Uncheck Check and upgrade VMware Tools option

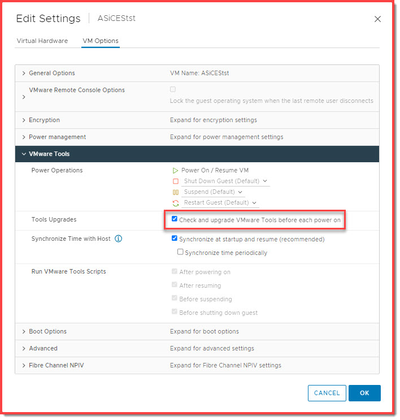point(175,219)
